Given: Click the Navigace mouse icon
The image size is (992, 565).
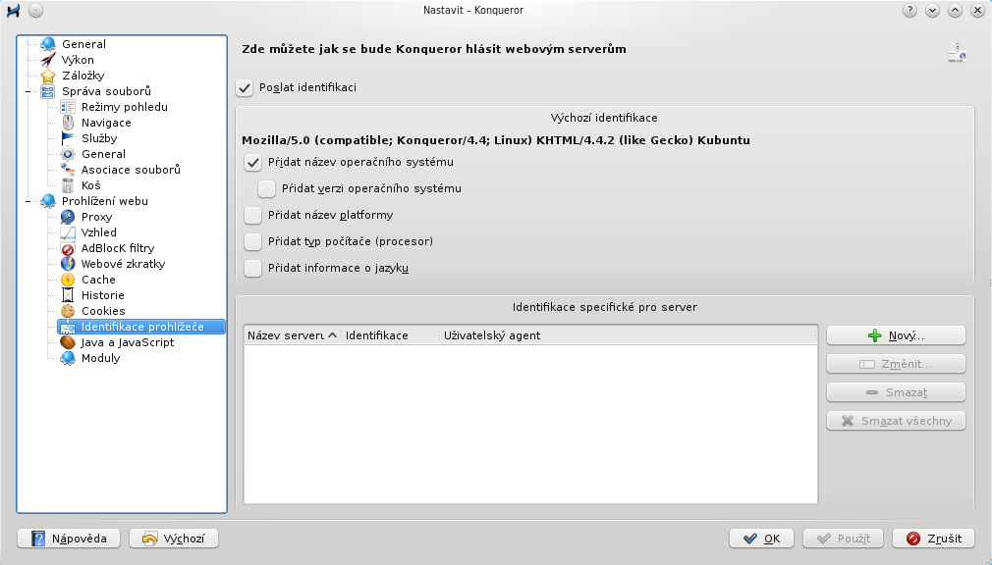Looking at the screenshot, I should point(68,123).
